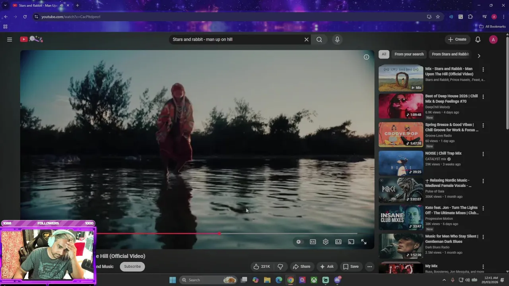Reload the page
This screenshot has height=286, width=509.
[x=25, y=17]
